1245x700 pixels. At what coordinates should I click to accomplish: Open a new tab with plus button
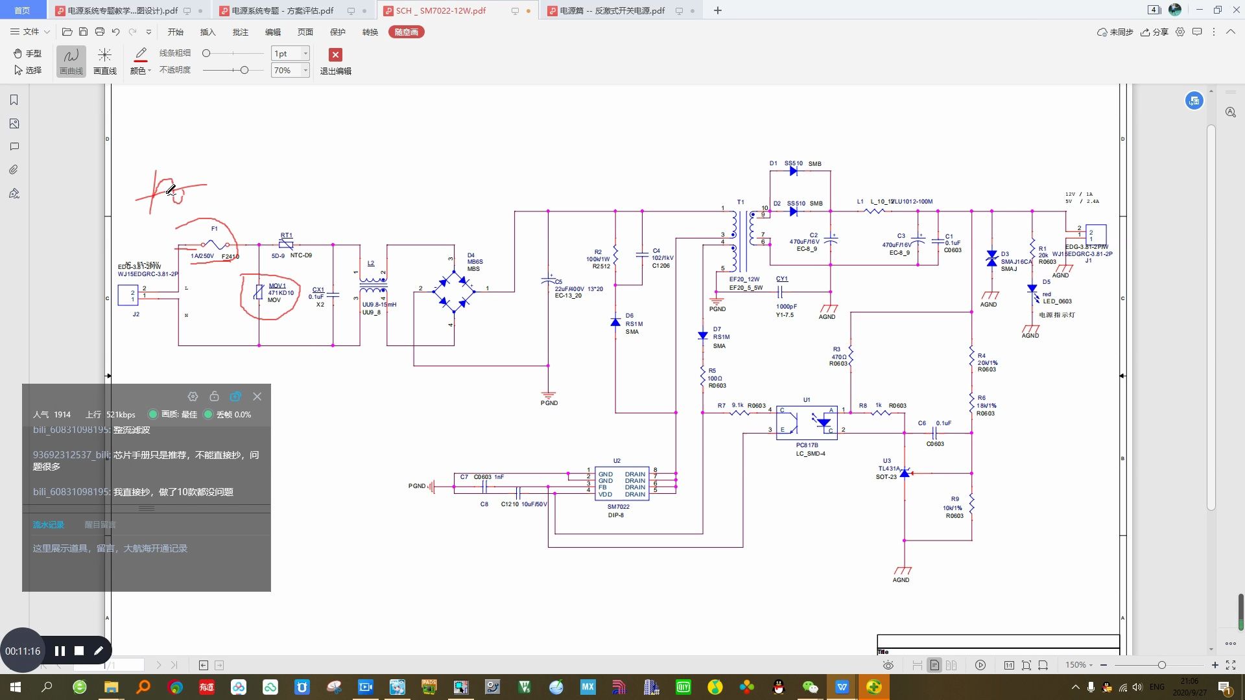718,10
